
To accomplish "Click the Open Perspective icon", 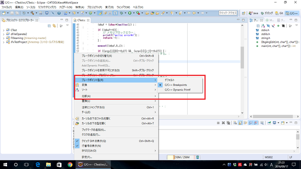I will click(x=244, y=13).
